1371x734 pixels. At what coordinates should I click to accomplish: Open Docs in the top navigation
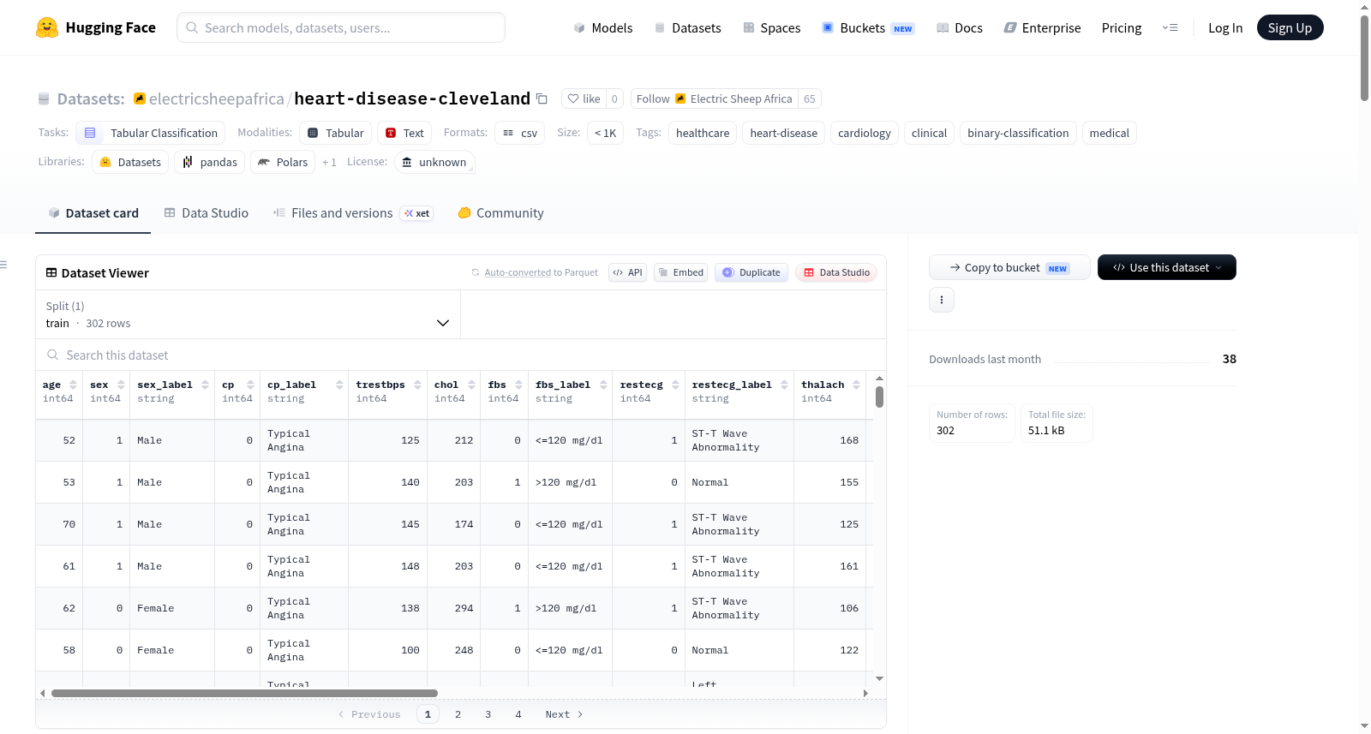[x=960, y=27]
